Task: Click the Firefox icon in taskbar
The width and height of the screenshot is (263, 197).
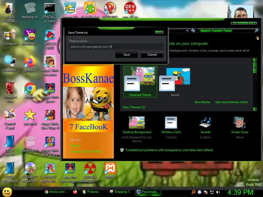Action: point(75,192)
